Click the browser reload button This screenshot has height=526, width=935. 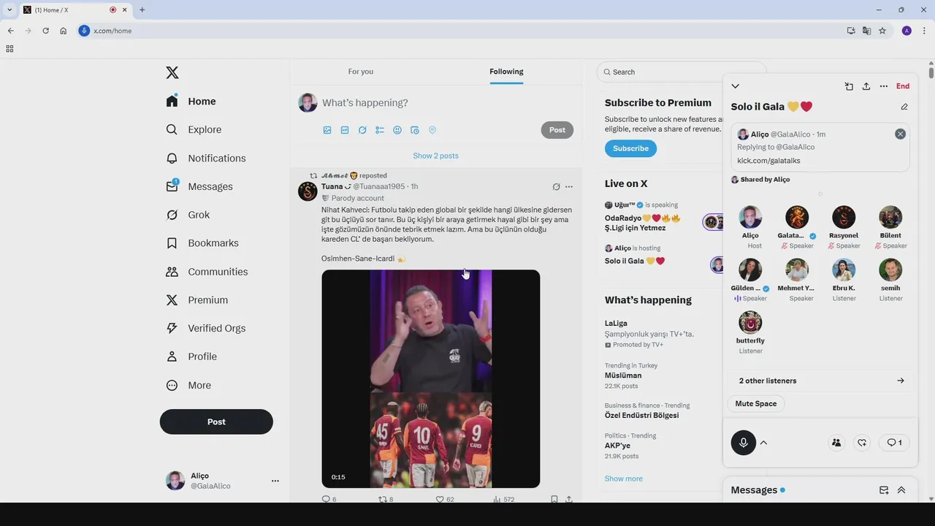tap(45, 31)
